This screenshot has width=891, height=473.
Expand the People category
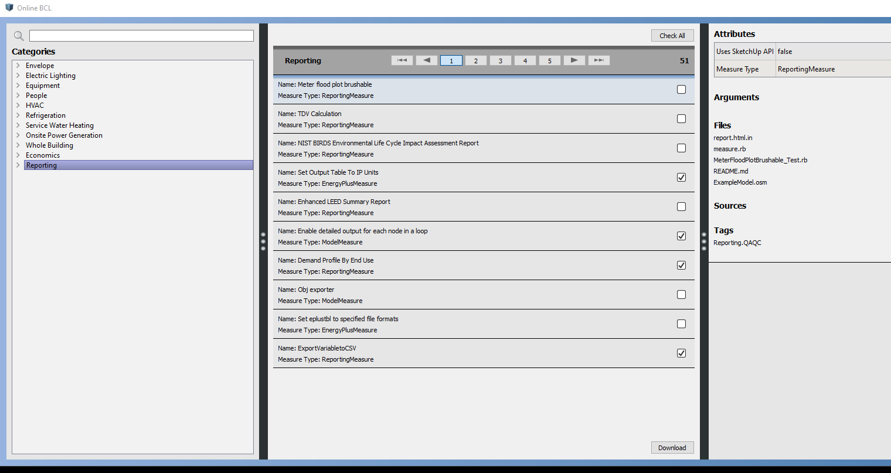[x=18, y=96]
